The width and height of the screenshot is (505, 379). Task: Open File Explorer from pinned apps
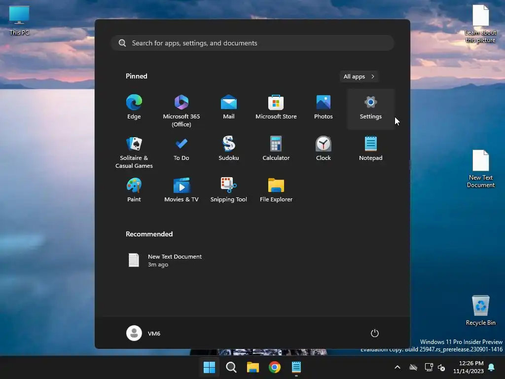pos(276,190)
